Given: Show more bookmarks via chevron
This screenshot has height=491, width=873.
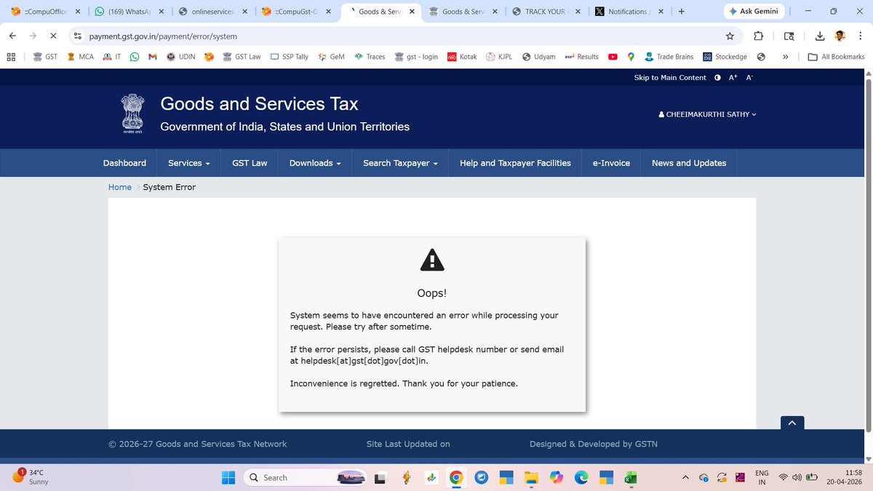Looking at the screenshot, I should [785, 57].
